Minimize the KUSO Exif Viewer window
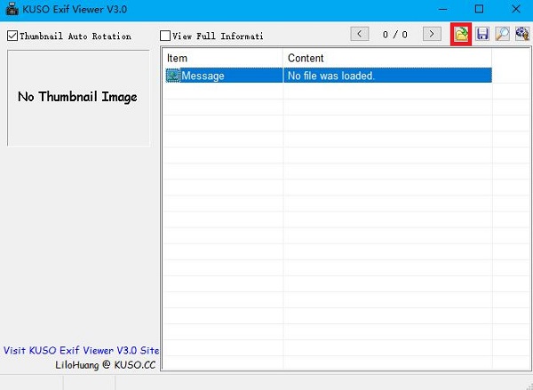Screen dimensions: 533x390 pyautogui.click(x=443, y=9)
